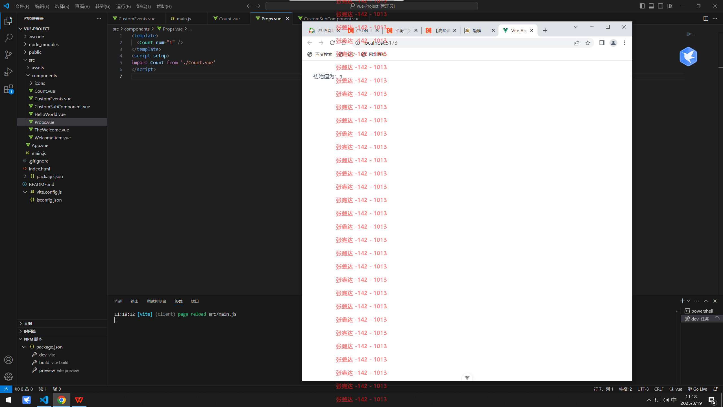The width and height of the screenshot is (723, 407).
Task: Collapse the components folder
Action: click(62, 75)
